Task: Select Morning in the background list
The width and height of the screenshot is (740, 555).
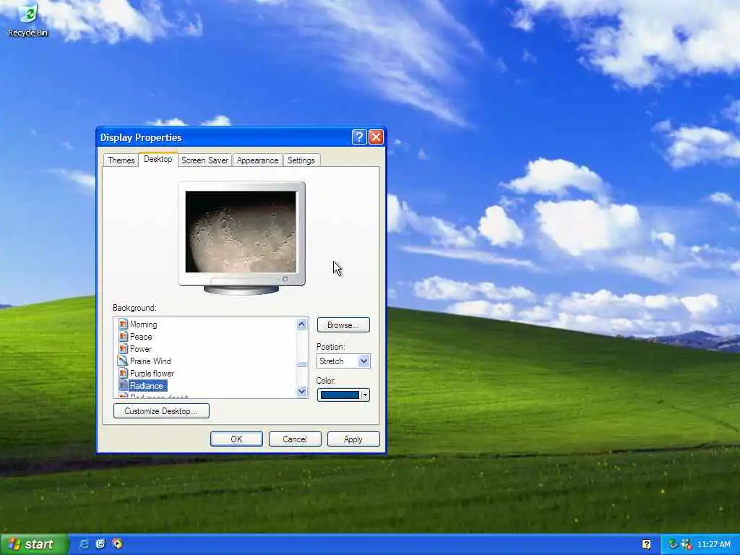Action: (144, 324)
